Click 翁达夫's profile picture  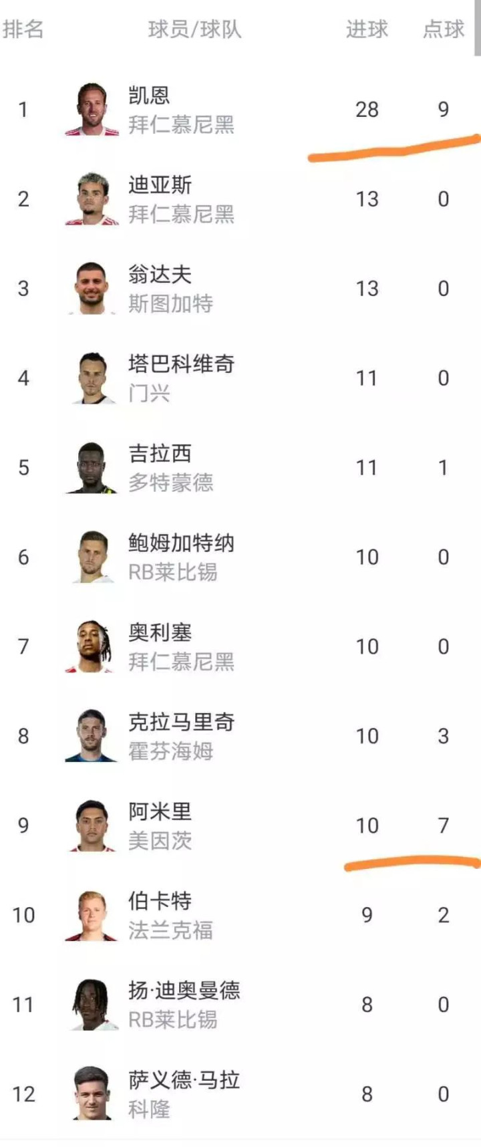92,289
